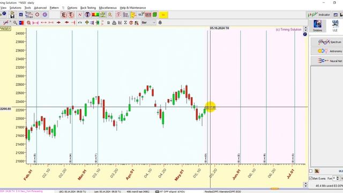Image resolution: width=343 pixels, height=193 pixels.
Task: Click the chart bottom-right up/down spinner
Action: tap(305, 184)
